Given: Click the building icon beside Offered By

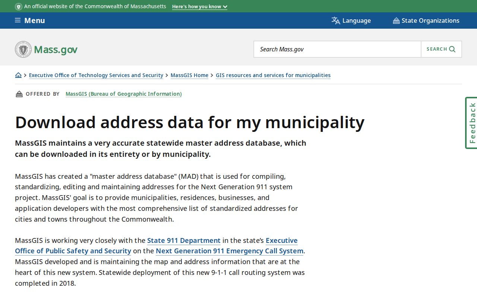Looking at the screenshot, I should (19, 94).
